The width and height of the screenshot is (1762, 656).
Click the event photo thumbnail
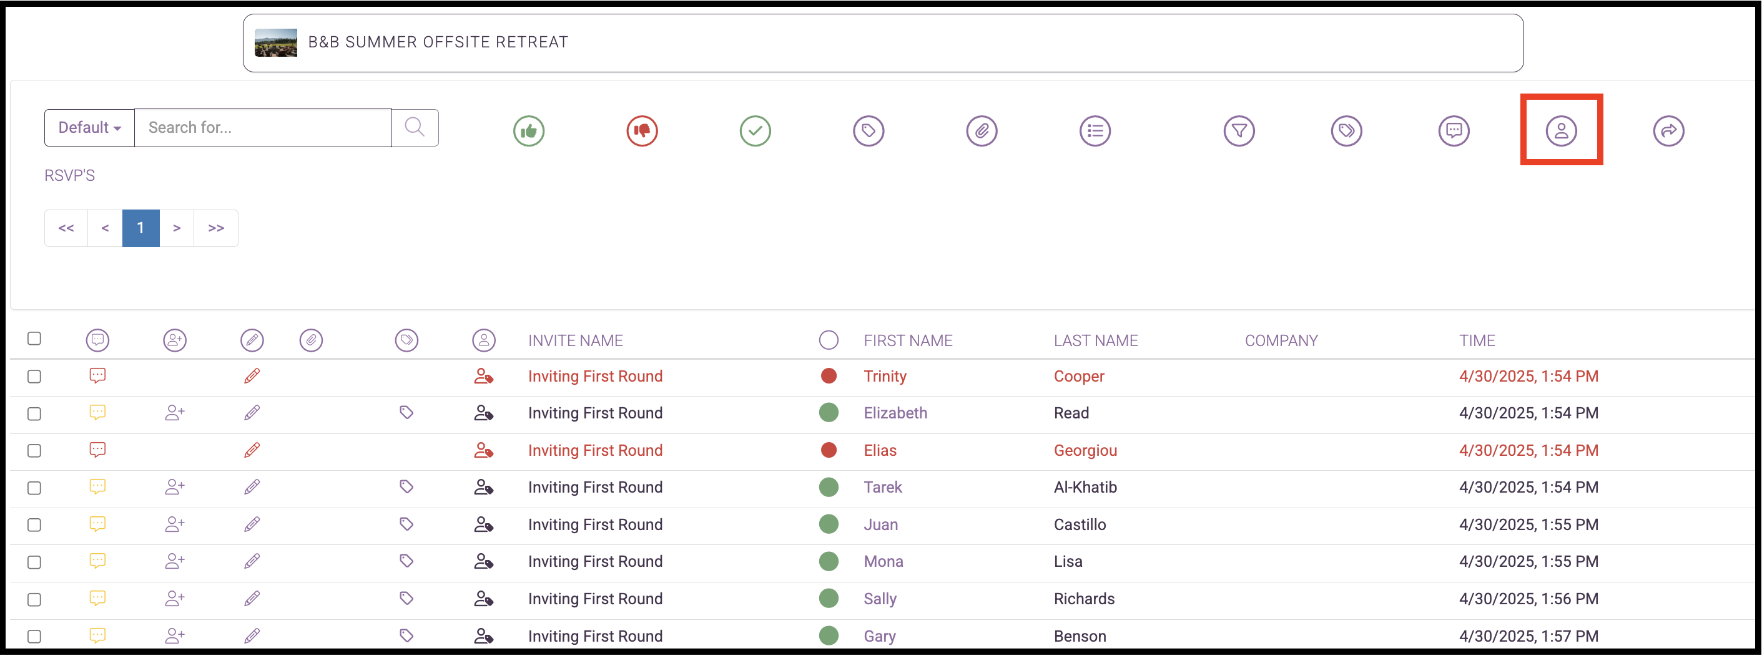tap(275, 42)
